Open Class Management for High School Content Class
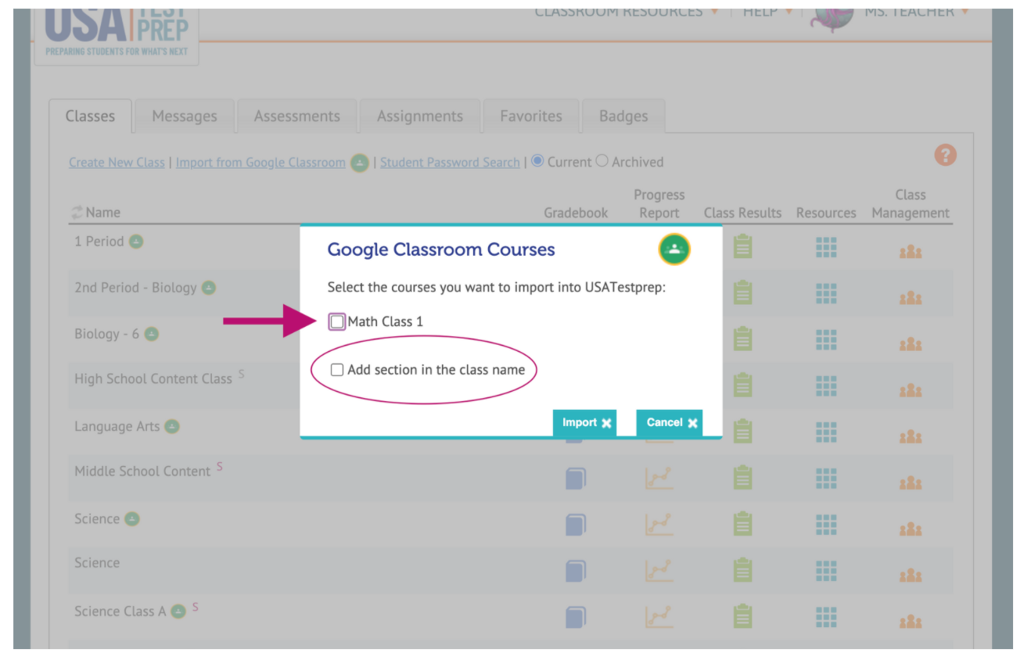This screenshot has height=660, width=1031. [911, 390]
